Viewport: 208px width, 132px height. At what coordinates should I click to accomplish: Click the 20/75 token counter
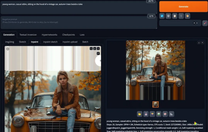[x=151, y=1]
